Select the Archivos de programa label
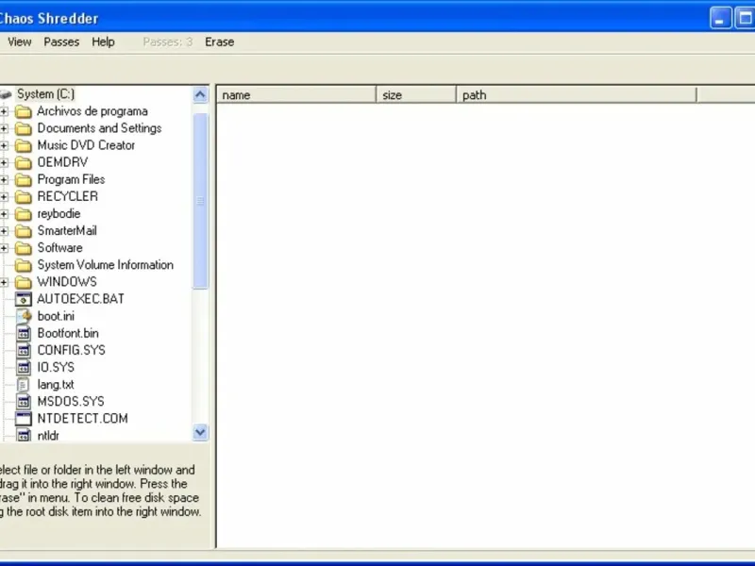The width and height of the screenshot is (755, 566). click(92, 111)
